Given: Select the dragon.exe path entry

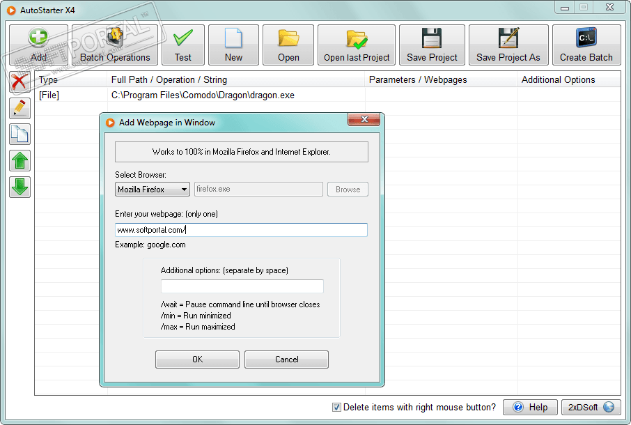Looking at the screenshot, I should tap(203, 95).
